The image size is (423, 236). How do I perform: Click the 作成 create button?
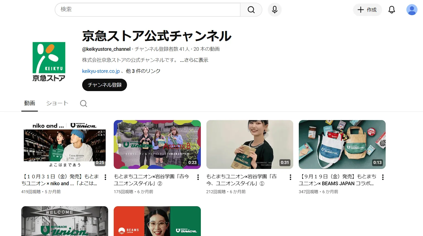(367, 10)
